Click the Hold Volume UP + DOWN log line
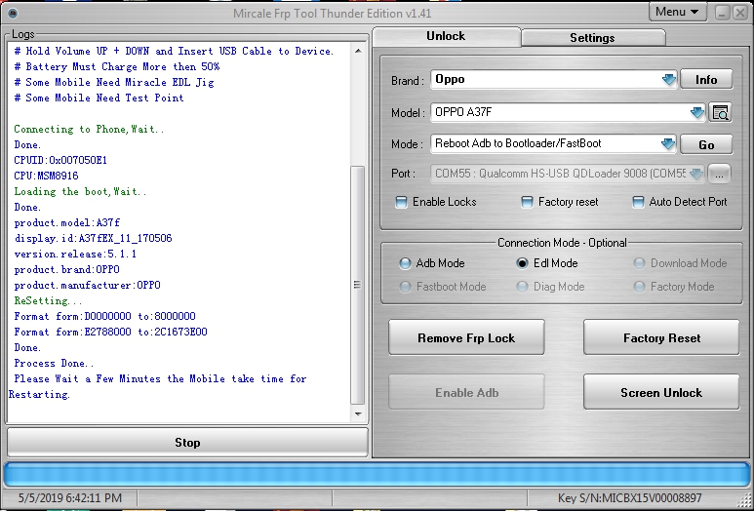This screenshot has width=754, height=511. (x=174, y=51)
